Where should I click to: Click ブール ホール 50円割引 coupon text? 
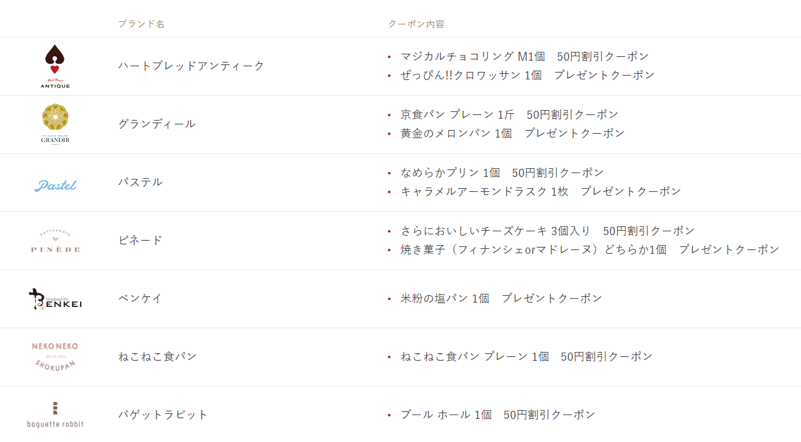(497, 414)
